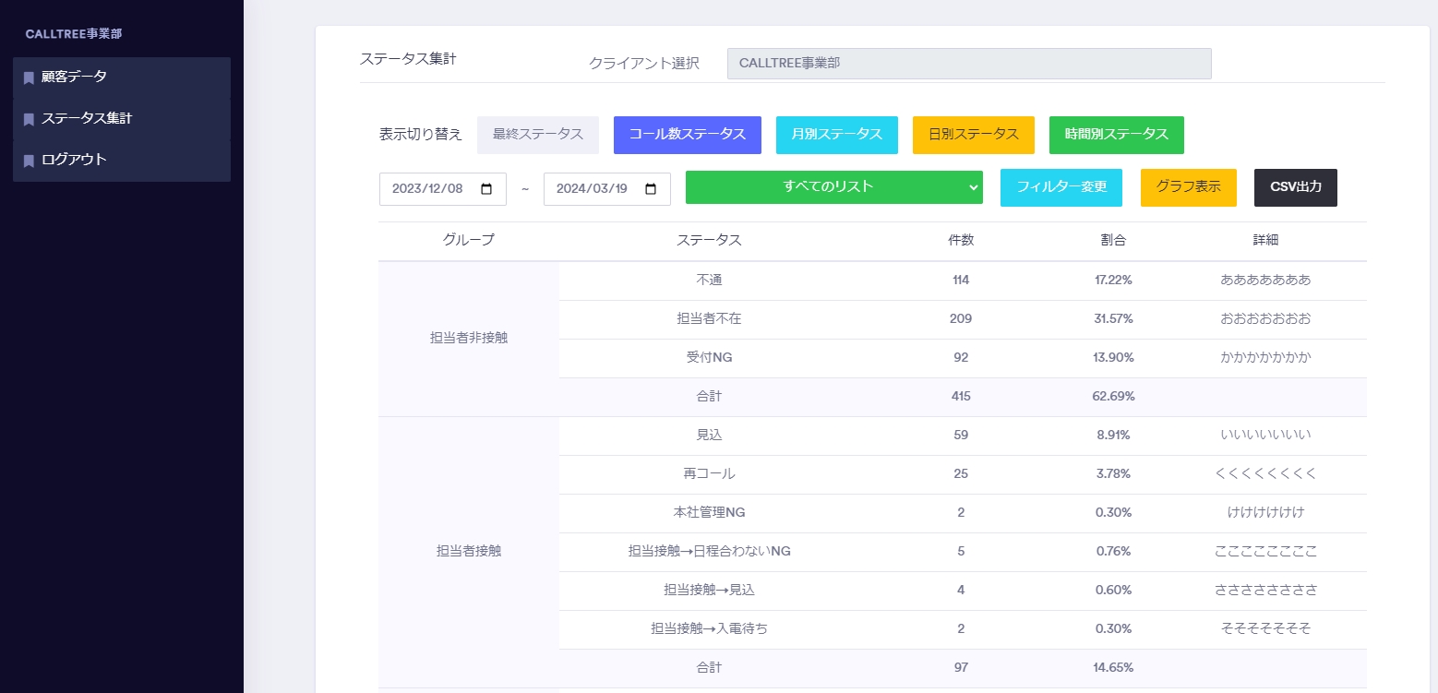Click the ステータス column header
1438x693 pixels.
(709, 240)
